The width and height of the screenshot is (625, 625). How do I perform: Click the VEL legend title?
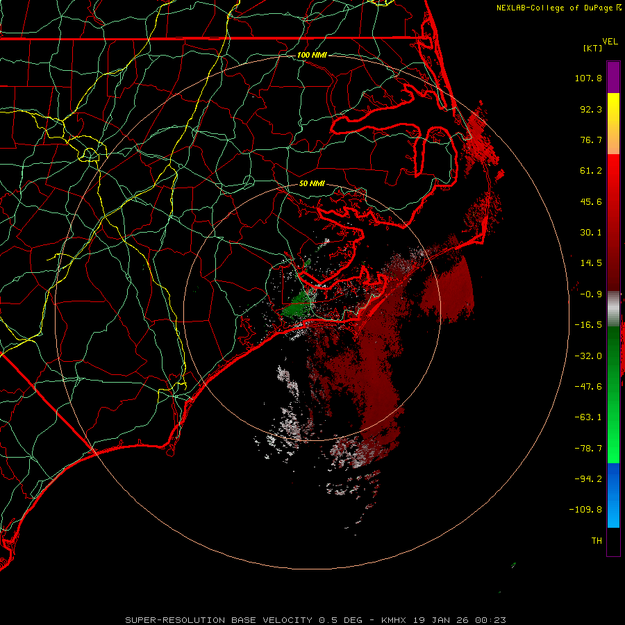click(x=610, y=42)
